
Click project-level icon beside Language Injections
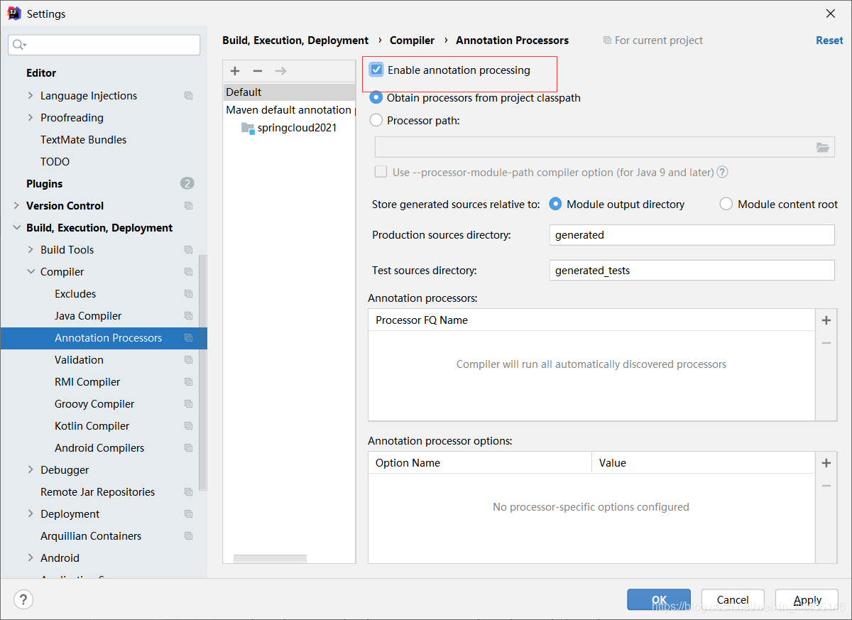[x=188, y=96]
